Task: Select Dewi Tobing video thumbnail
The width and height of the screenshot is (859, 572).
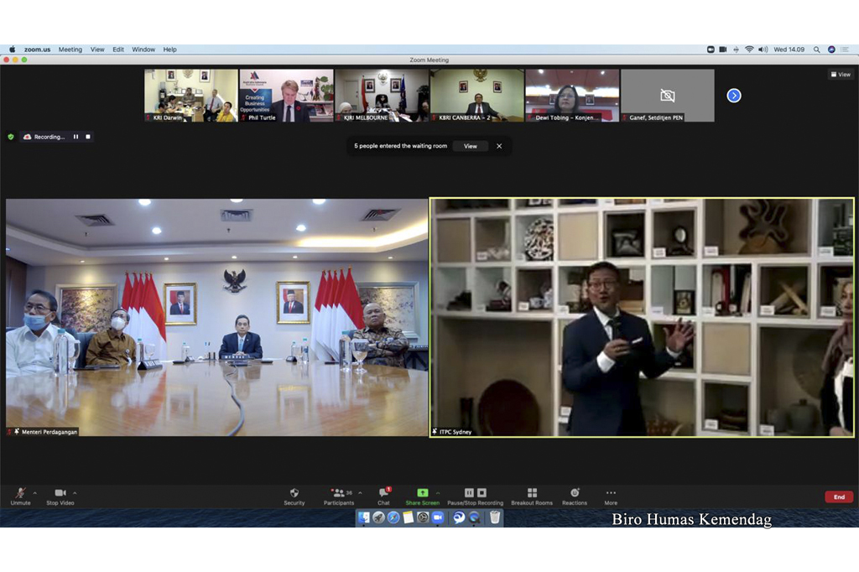Action: point(572,96)
